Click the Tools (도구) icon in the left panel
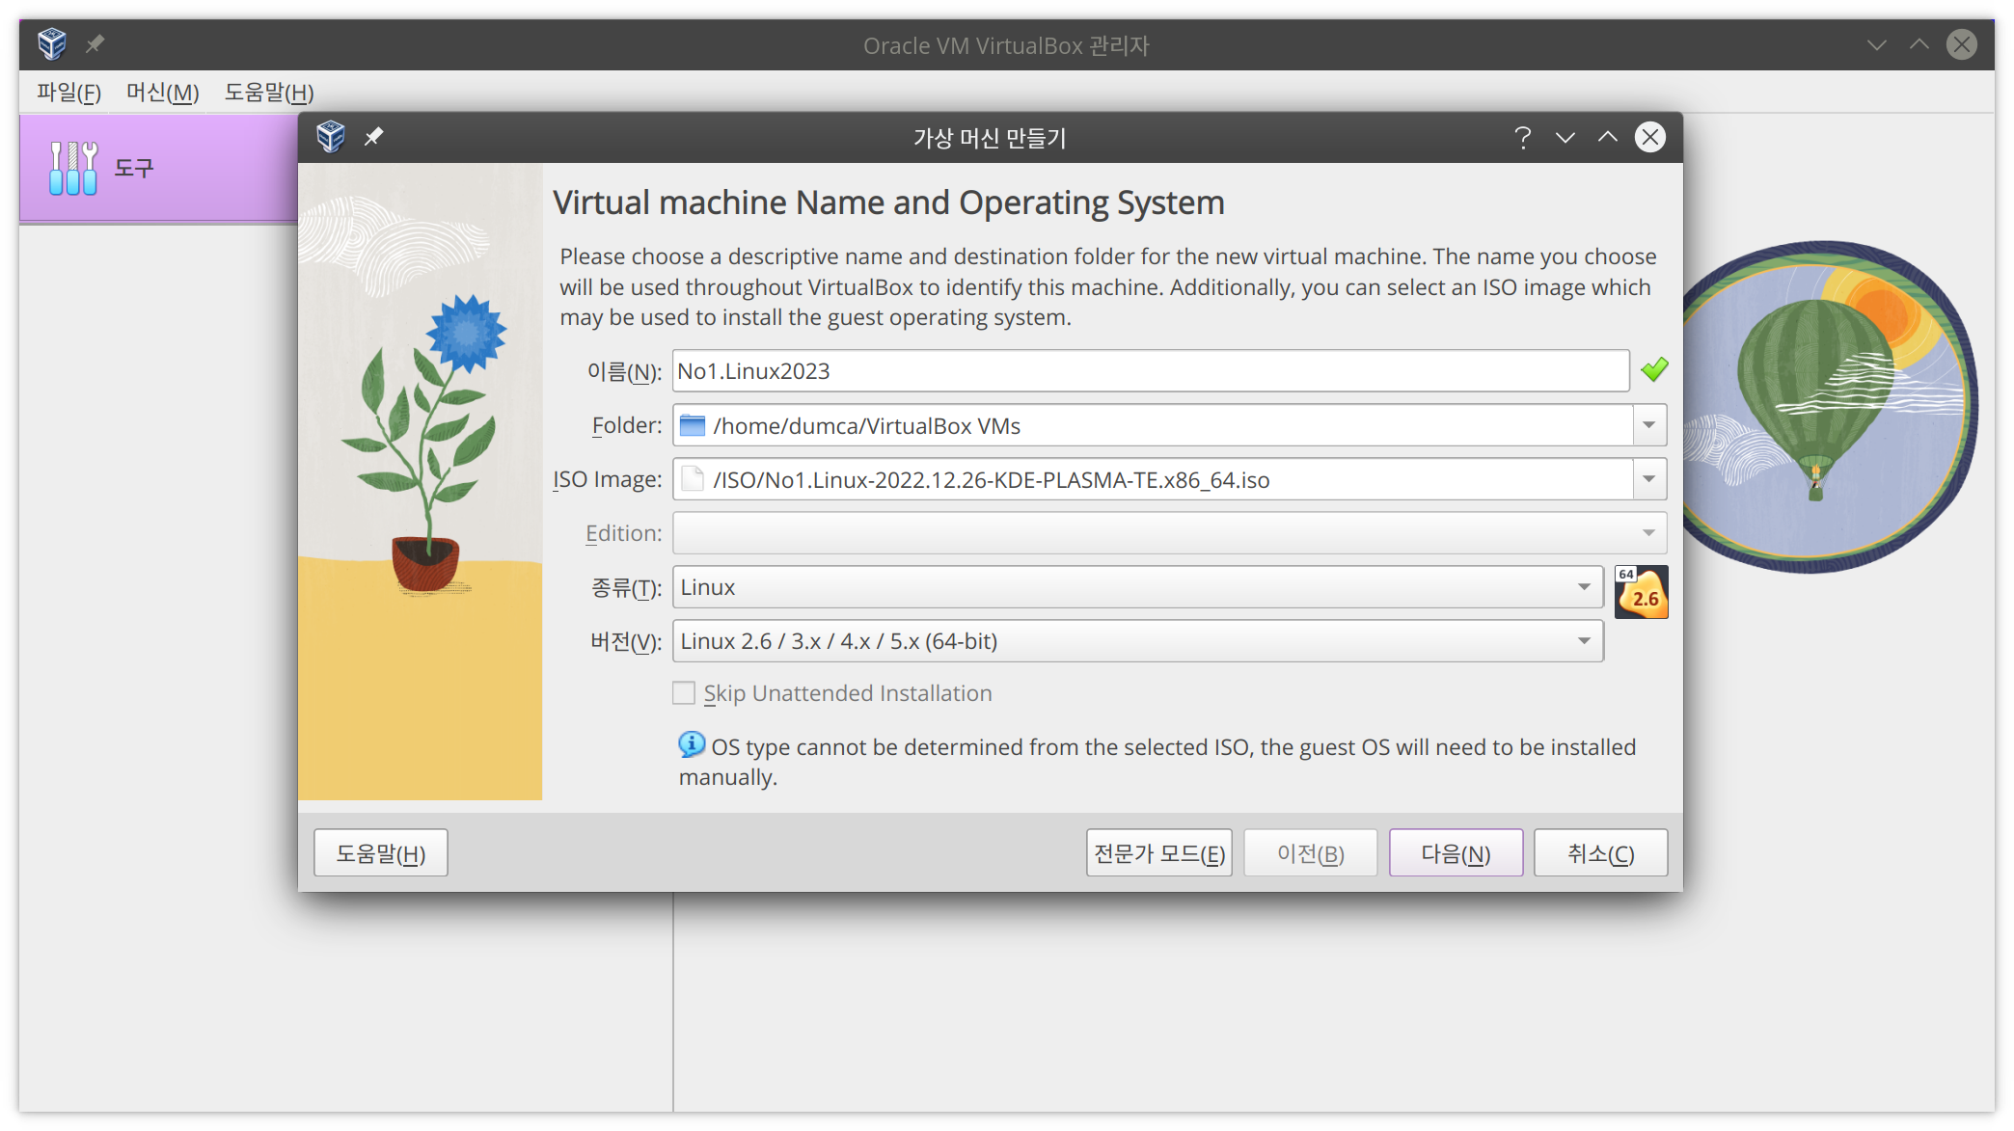The image size is (2014, 1131). (x=73, y=168)
